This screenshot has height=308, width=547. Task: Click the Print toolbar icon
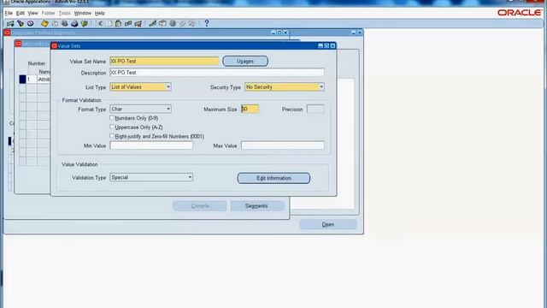[74, 23]
